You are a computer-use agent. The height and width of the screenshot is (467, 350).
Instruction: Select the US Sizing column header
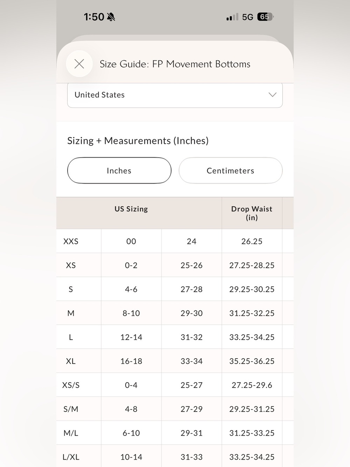[131, 209]
